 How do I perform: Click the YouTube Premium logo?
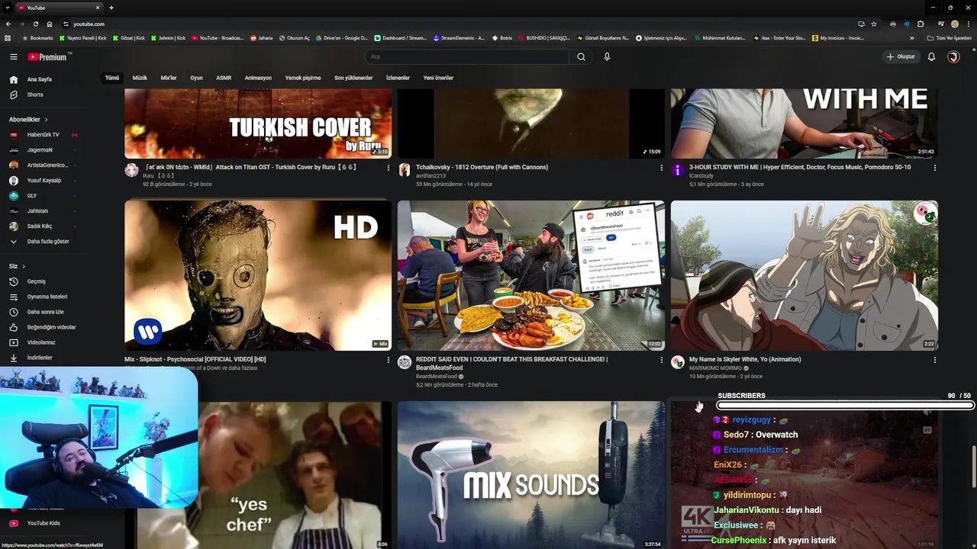47,56
